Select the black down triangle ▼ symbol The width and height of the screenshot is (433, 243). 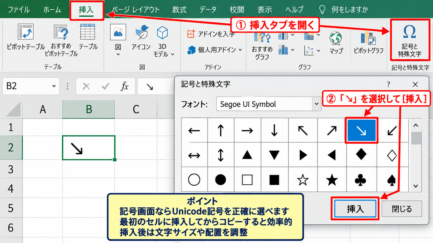[x=274, y=155]
